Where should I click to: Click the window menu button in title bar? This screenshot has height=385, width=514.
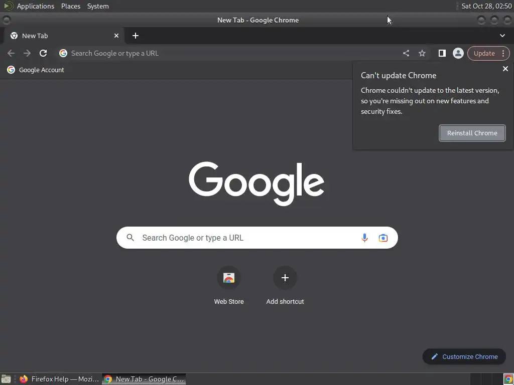6,20
